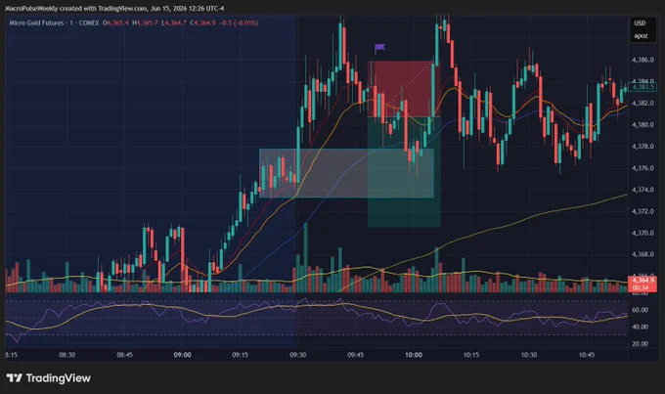This screenshot has height=394, width=665.
Task: Click the 09:15 time axis label
Action: pos(240,355)
